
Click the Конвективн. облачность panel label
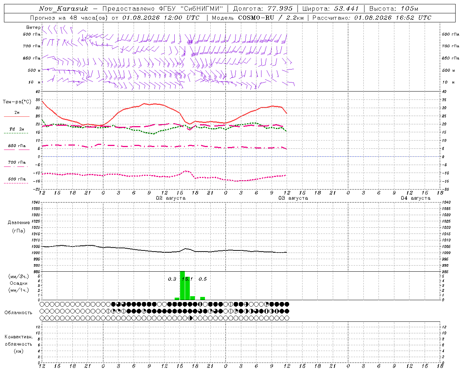pos(18,344)
